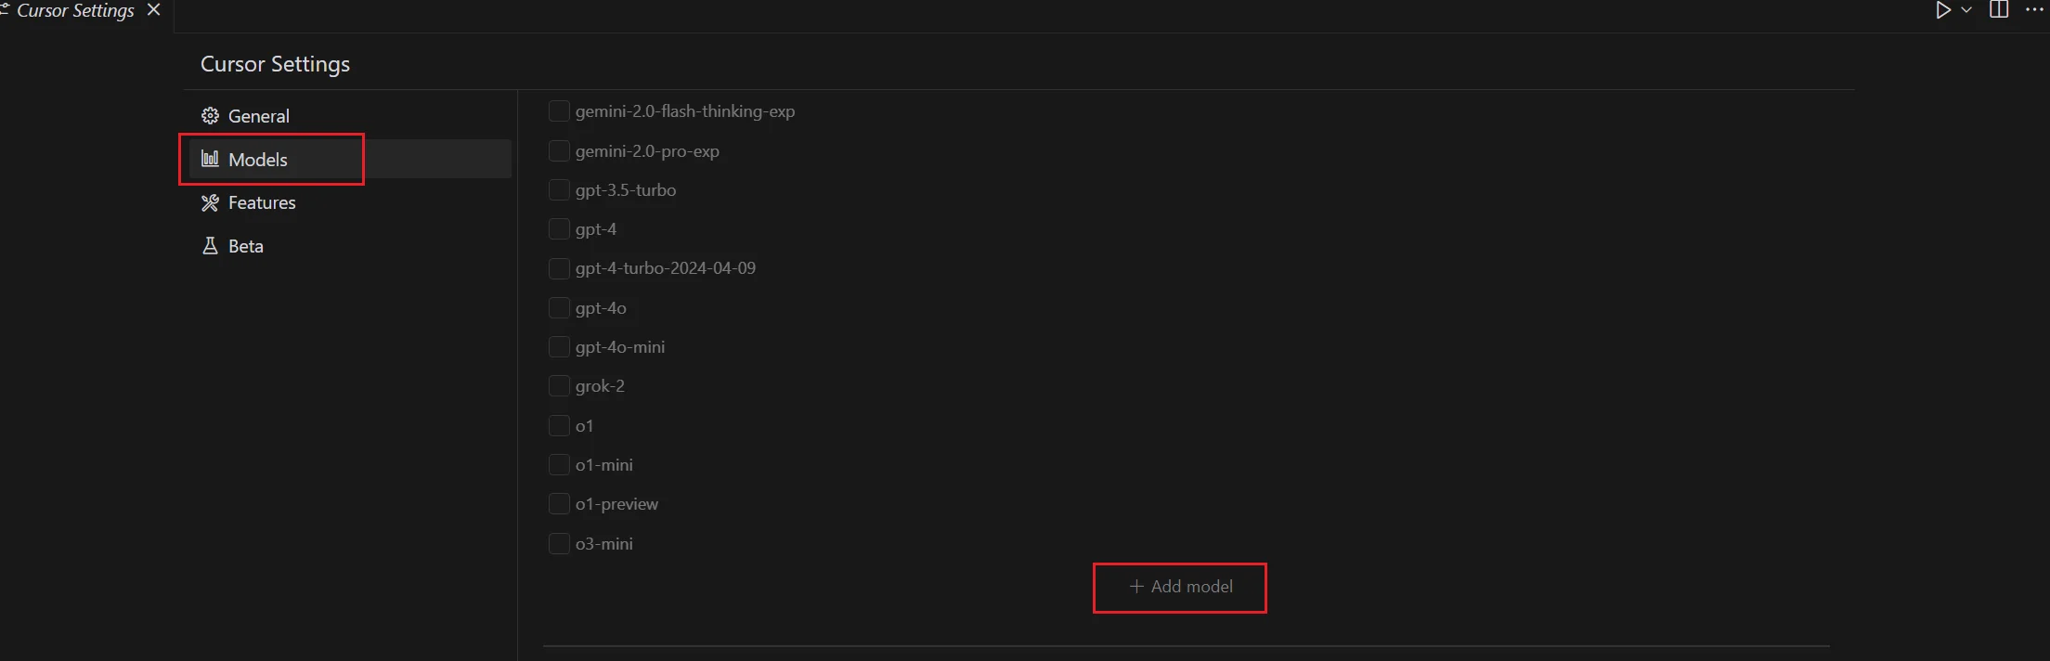Open the run options dropdown arrow

[1966, 10]
